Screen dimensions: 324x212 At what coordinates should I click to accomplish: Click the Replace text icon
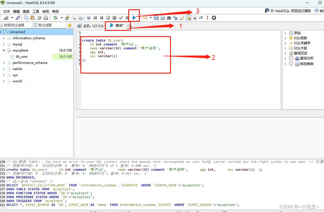175,18
